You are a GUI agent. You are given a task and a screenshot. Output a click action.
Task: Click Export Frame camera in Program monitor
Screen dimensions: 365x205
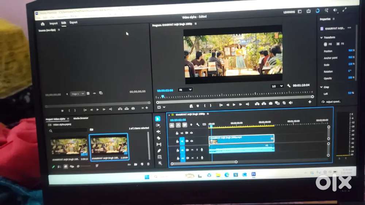pos(270,103)
